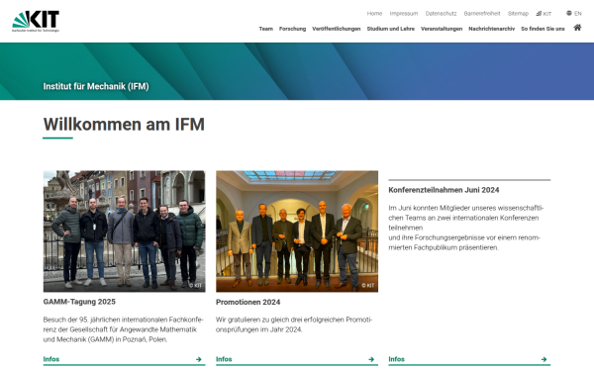Open the Veranstaltungen menu
The height and width of the screenshot is (371, 594).
(x=442, y=29)
